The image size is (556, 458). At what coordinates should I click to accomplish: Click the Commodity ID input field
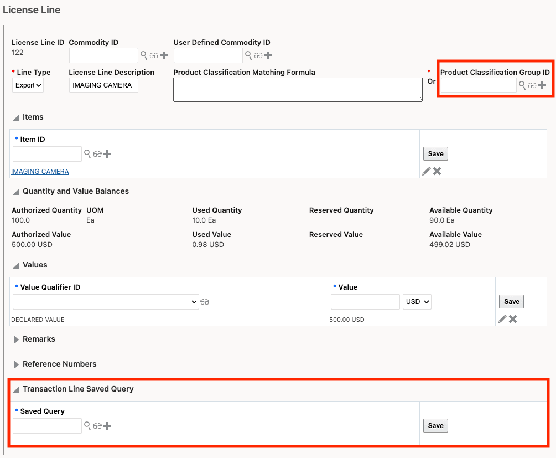click(103, 55)
